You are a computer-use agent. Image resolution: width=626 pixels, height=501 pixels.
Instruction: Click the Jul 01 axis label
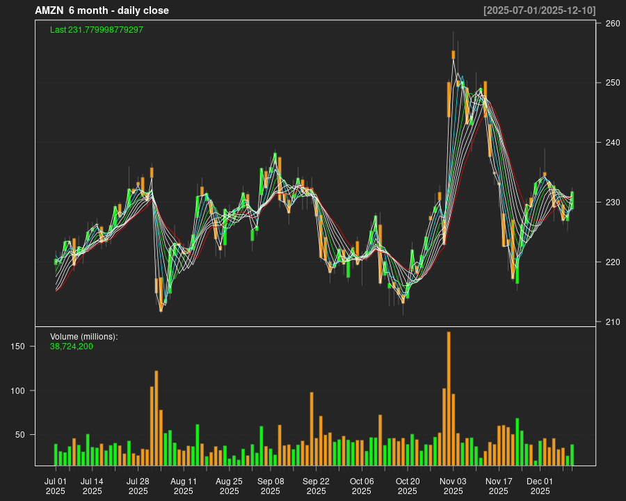point(56,481)
